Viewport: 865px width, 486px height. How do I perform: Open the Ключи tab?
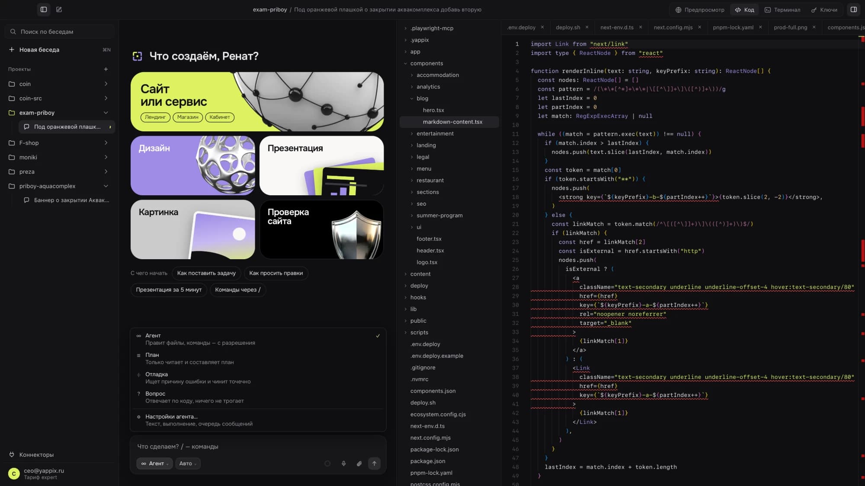pyautogui.click(x=824, y=10)
